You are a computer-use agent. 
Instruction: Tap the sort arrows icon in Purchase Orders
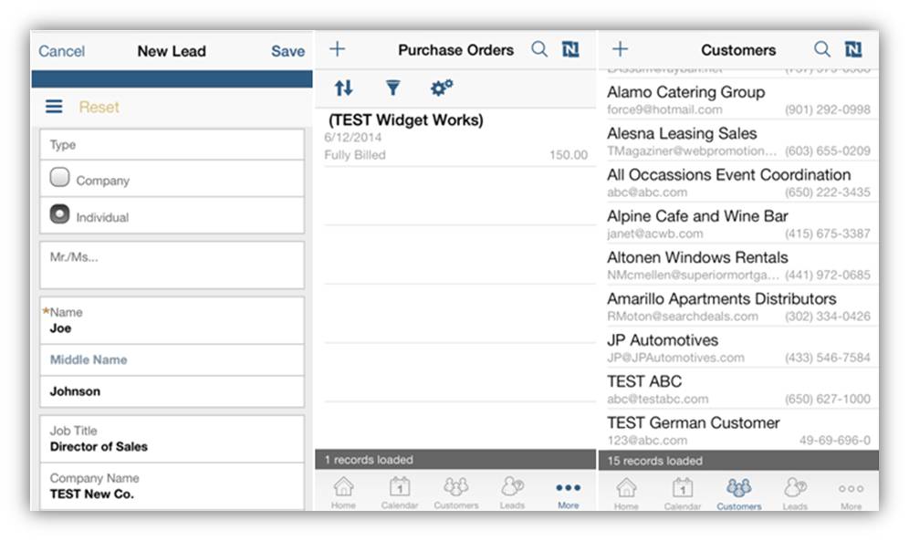343,88
